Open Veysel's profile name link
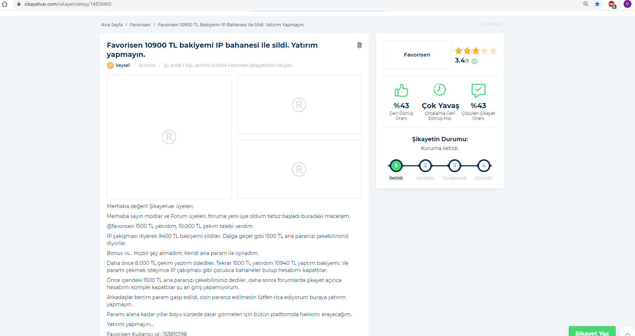The width and height of the screenshot is (635, 336). (123, 65)
